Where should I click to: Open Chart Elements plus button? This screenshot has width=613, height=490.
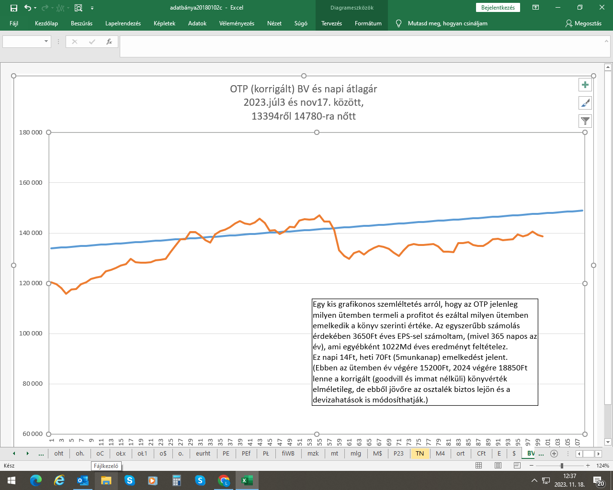(585, 85)
